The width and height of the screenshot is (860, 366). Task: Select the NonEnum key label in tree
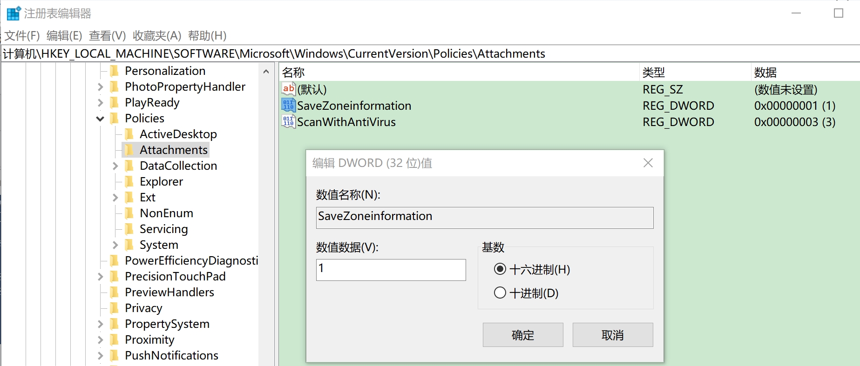[166, 213]
